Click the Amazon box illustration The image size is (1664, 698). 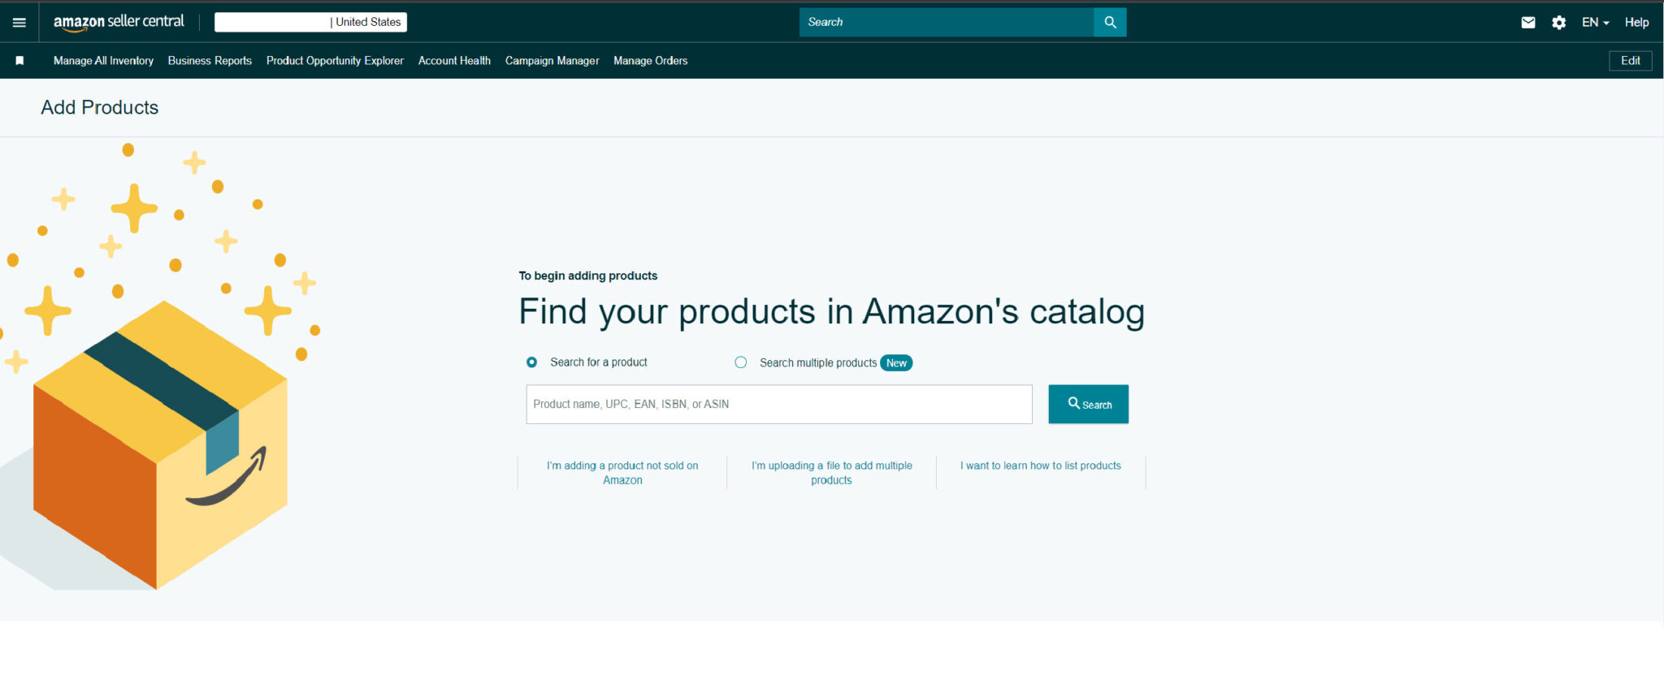(160, 444)
